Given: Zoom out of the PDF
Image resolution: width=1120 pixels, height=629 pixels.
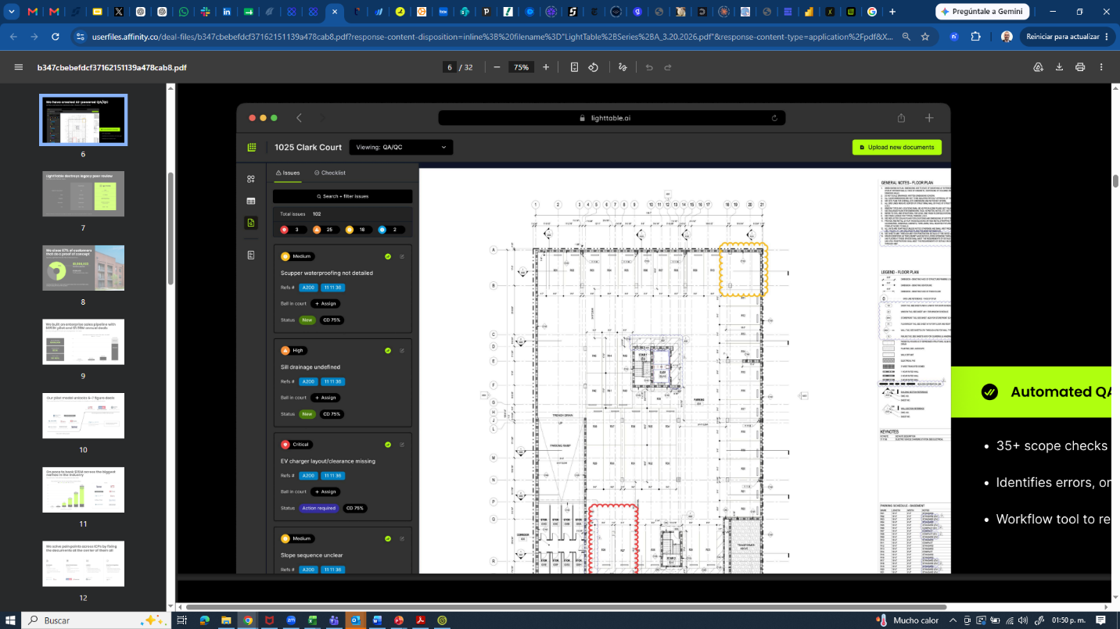Looking at the screenshot, I should [497, 67].
